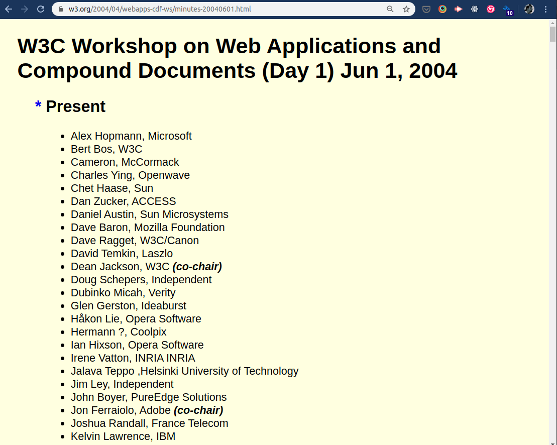Select 'Dave Ragget, W3C/Canon' entry

click(x=135, y=241)
